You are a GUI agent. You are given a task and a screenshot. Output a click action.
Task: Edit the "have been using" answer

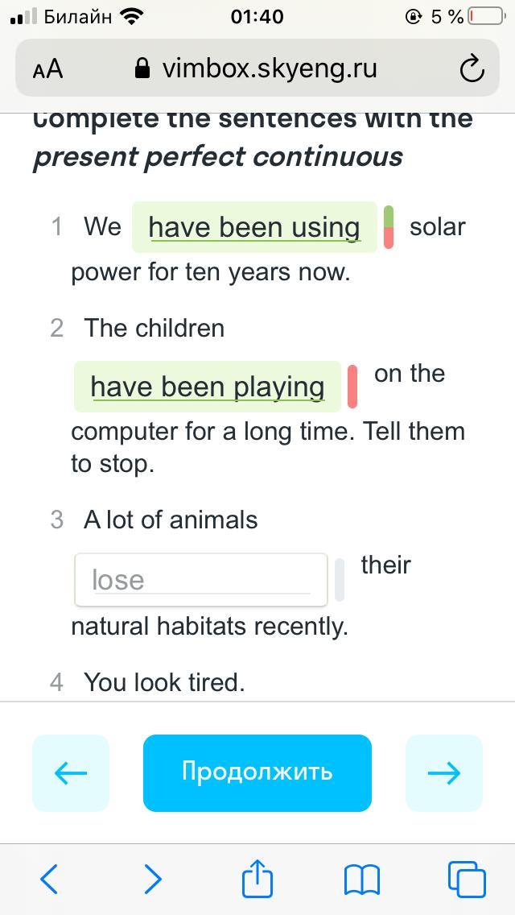[254, 227]
